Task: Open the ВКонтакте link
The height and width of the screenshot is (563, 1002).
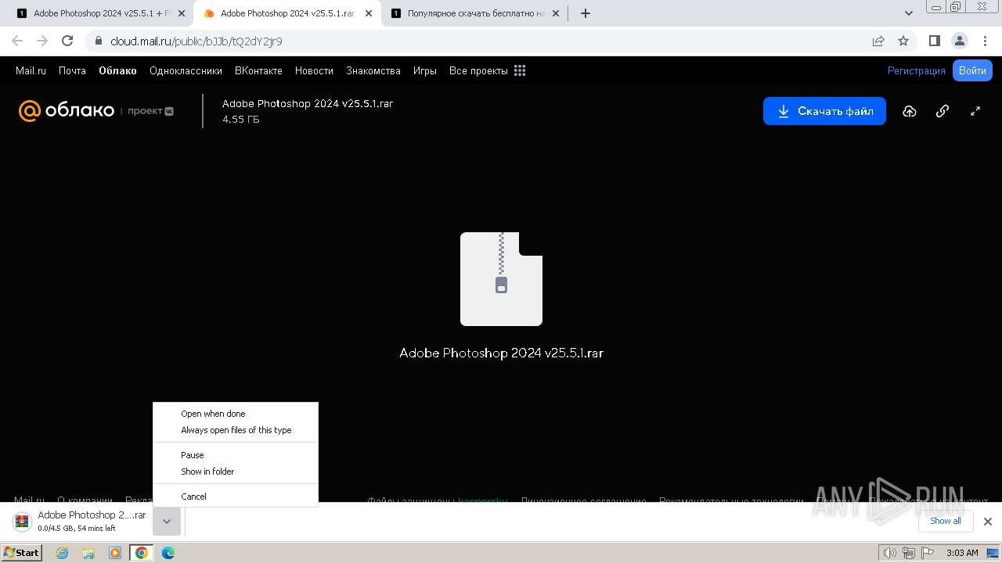Action: [258, 70]
